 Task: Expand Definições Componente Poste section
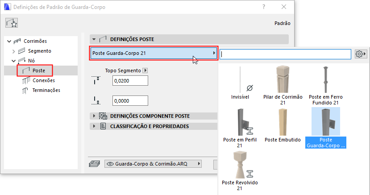point(94,116)
